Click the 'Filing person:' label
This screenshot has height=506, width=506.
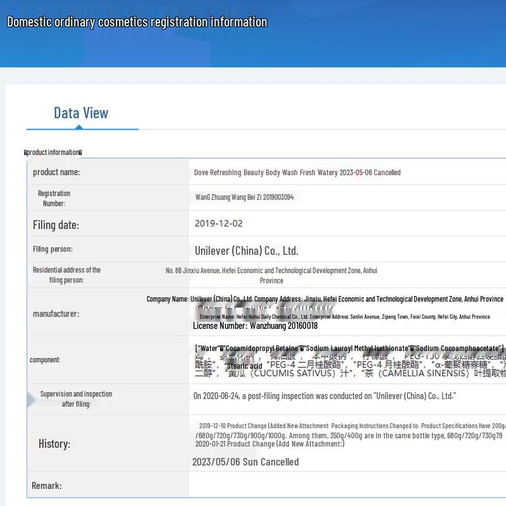[x=52, y=249]
